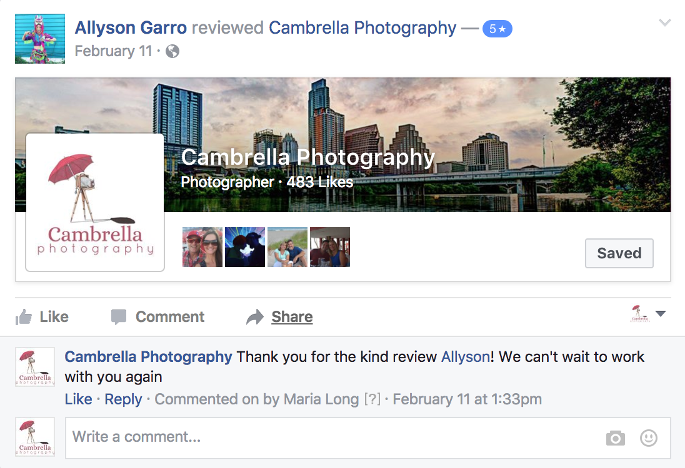
Task: Like the Cambrella Photography comment
Action: point(79,399)
